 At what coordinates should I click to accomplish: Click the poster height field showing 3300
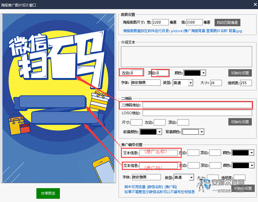click(x=195, y=22)
